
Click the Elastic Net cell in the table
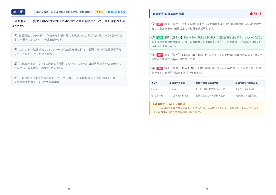157,96
